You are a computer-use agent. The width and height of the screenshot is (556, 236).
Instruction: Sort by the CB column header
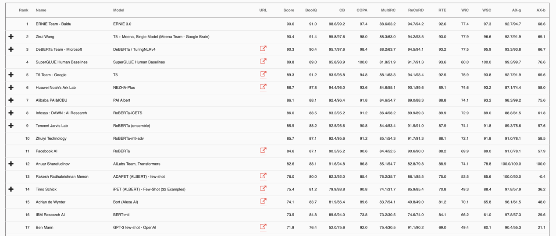tap(342, 10)
